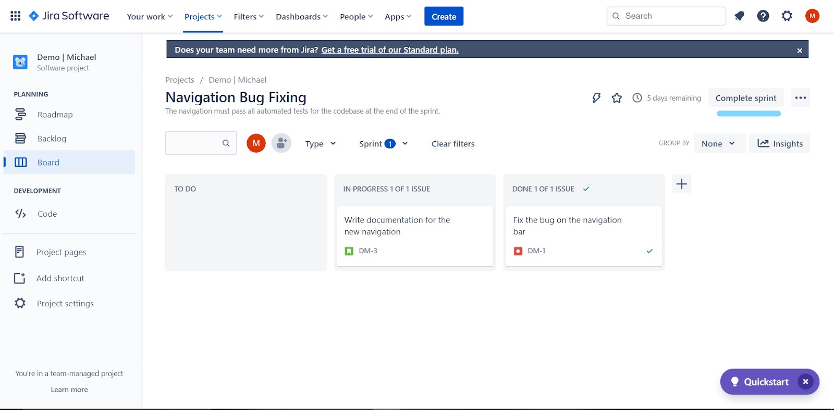Click the notifications bell icon
Screen dimensions: 834x410
click(x=739, y=16)
